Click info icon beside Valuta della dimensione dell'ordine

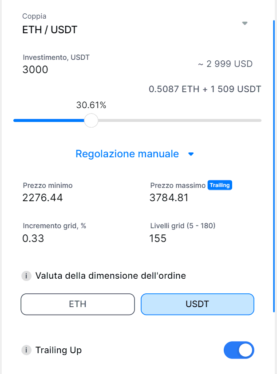[x=27, y=276]
